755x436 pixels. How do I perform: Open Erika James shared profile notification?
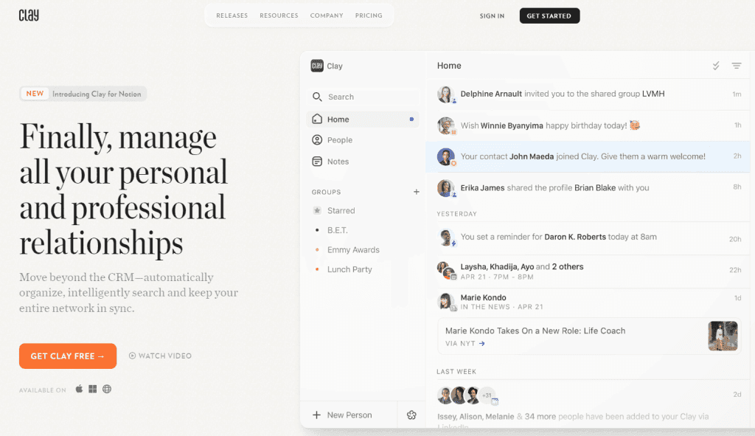(x=588, y=188)
